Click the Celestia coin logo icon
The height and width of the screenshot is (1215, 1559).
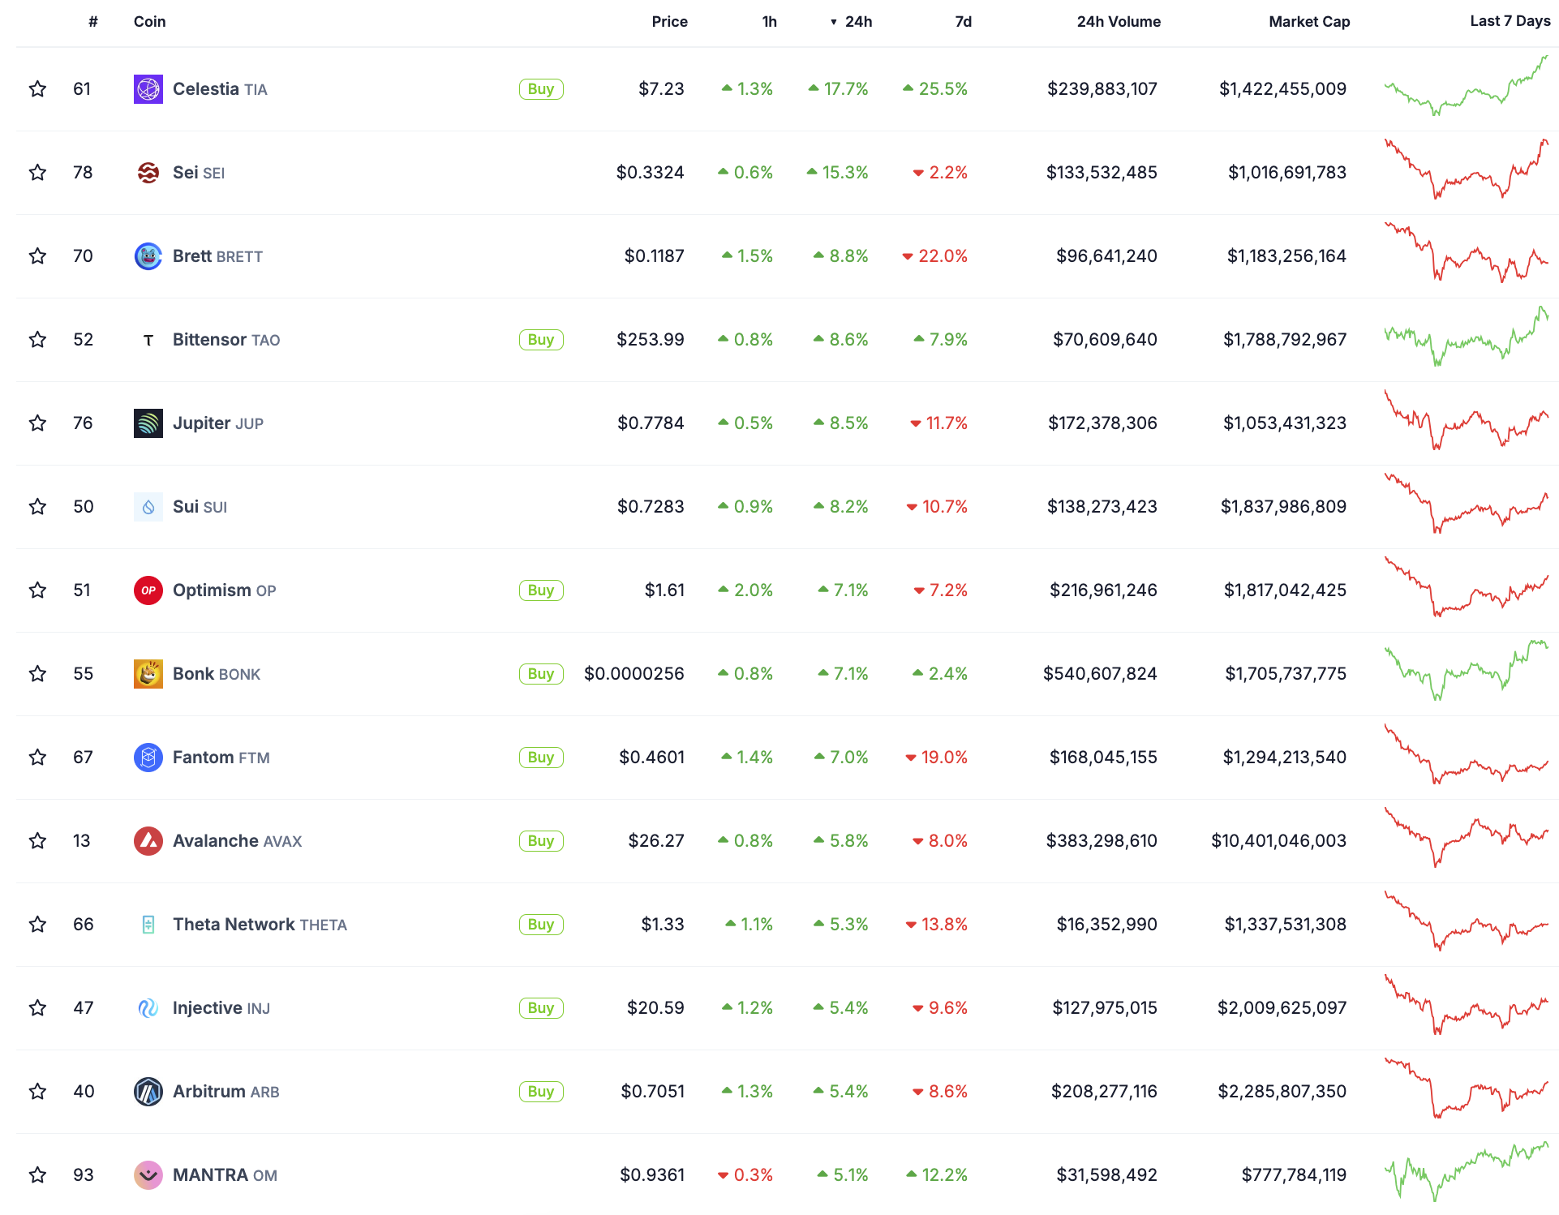coord(148,89)
